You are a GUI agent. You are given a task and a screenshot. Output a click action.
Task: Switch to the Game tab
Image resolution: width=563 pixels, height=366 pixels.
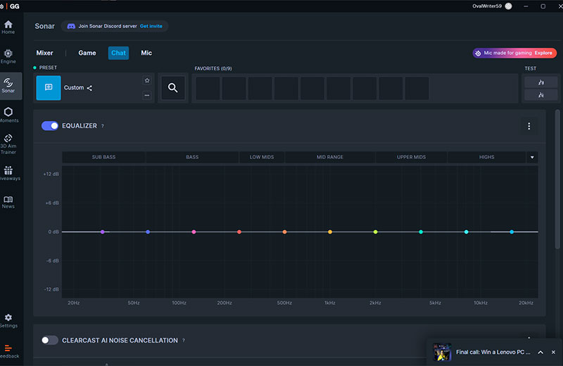point(87,53)
